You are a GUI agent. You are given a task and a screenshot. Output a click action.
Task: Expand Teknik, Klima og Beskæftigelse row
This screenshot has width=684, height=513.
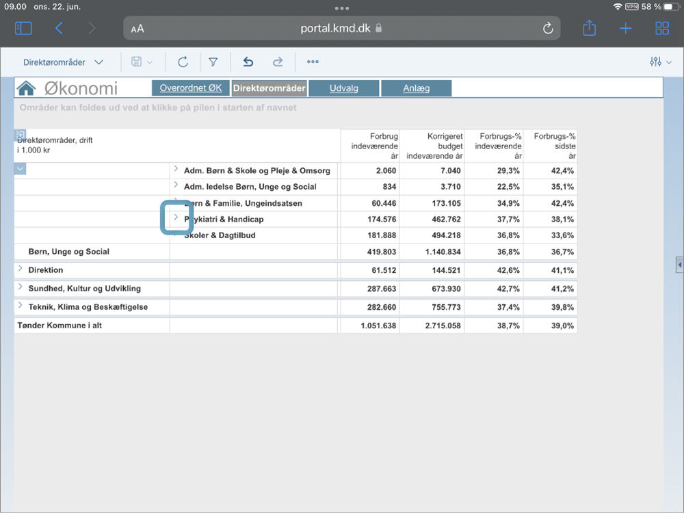click(x=21, y=306)
